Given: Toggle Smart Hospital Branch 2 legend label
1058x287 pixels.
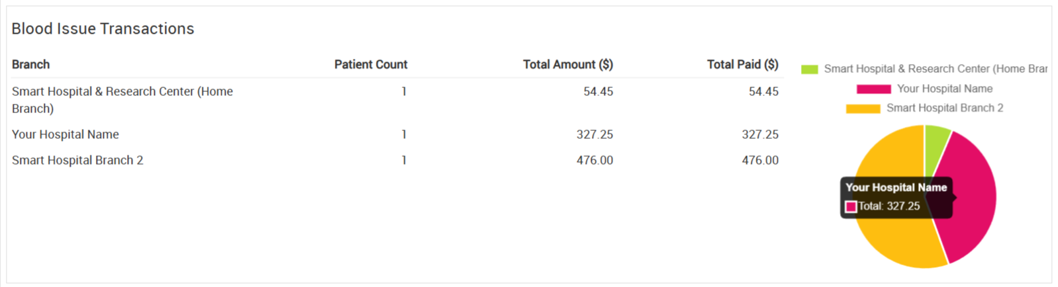Looking at the screenshot, I should pyautogui.click(x=945, y=108).
